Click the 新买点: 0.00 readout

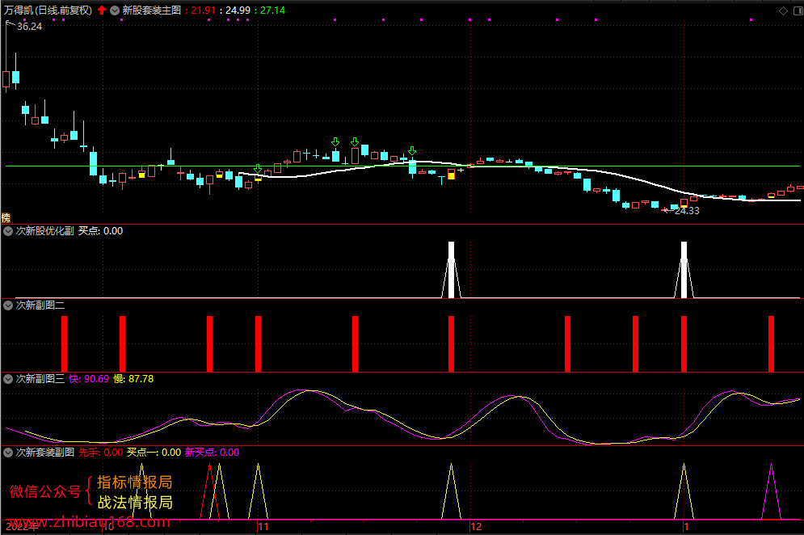pyautogui.click(x=213, y=453)
